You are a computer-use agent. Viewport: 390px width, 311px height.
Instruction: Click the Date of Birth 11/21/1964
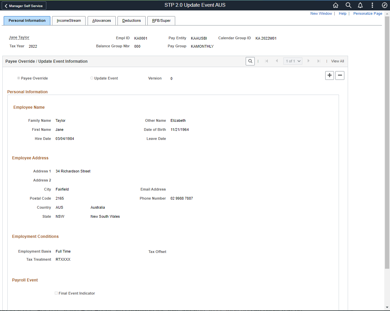[x=180, y=129]
